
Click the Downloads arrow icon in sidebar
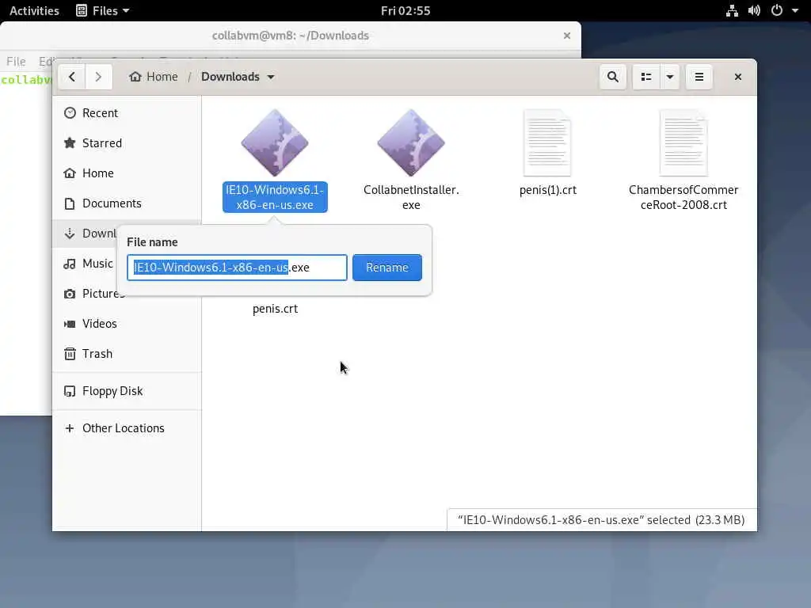[x=70, y=234]
